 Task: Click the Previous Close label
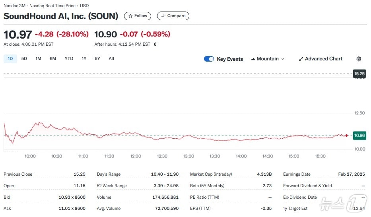coord(18,174)
